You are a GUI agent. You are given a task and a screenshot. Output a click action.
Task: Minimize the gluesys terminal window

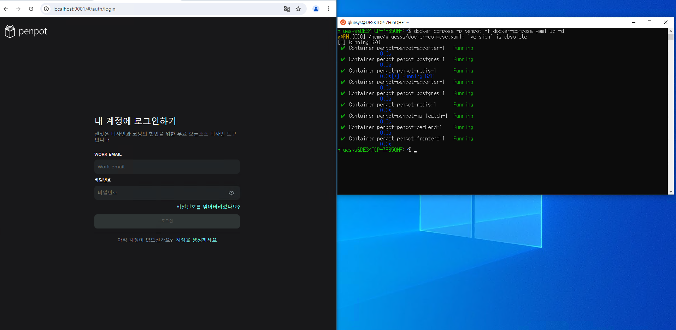coord(634,22)
